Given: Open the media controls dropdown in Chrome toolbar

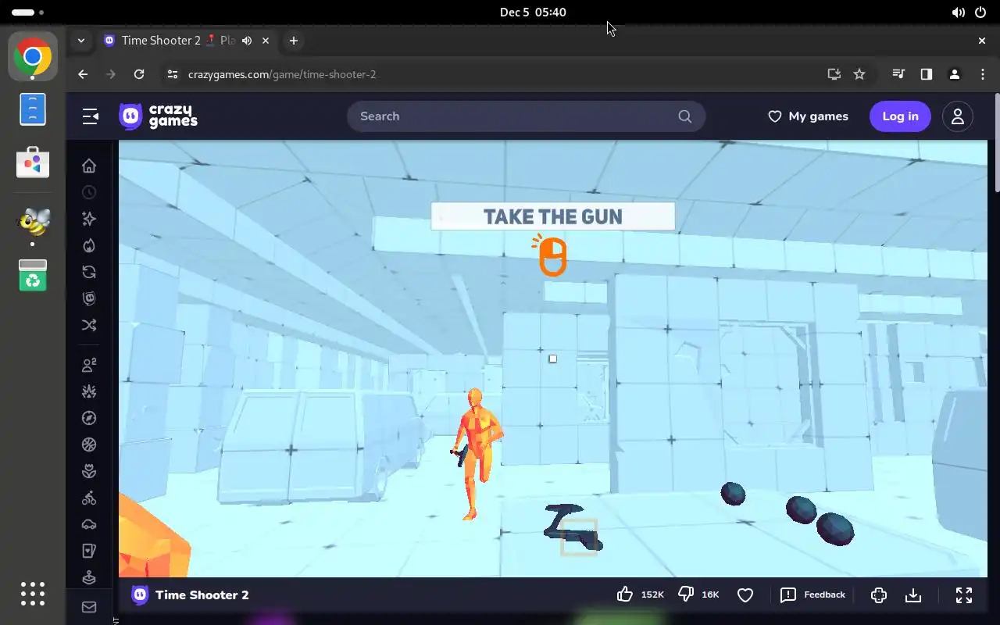Looking at the screenshot, I should (898, 74).
